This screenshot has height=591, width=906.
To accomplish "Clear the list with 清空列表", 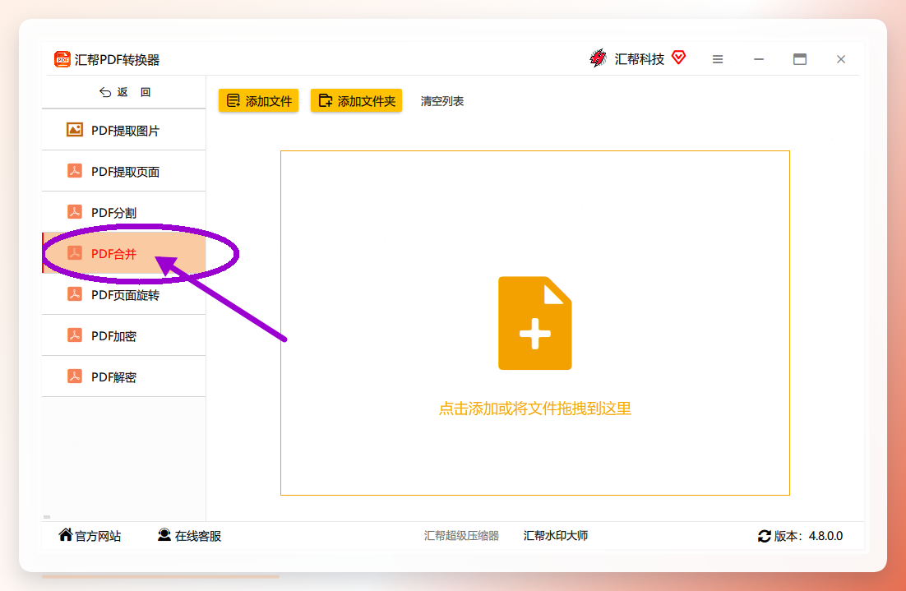I will pos(442,101).
